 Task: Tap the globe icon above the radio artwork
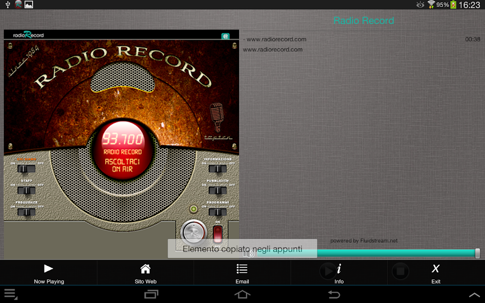[x=225, y=36]
